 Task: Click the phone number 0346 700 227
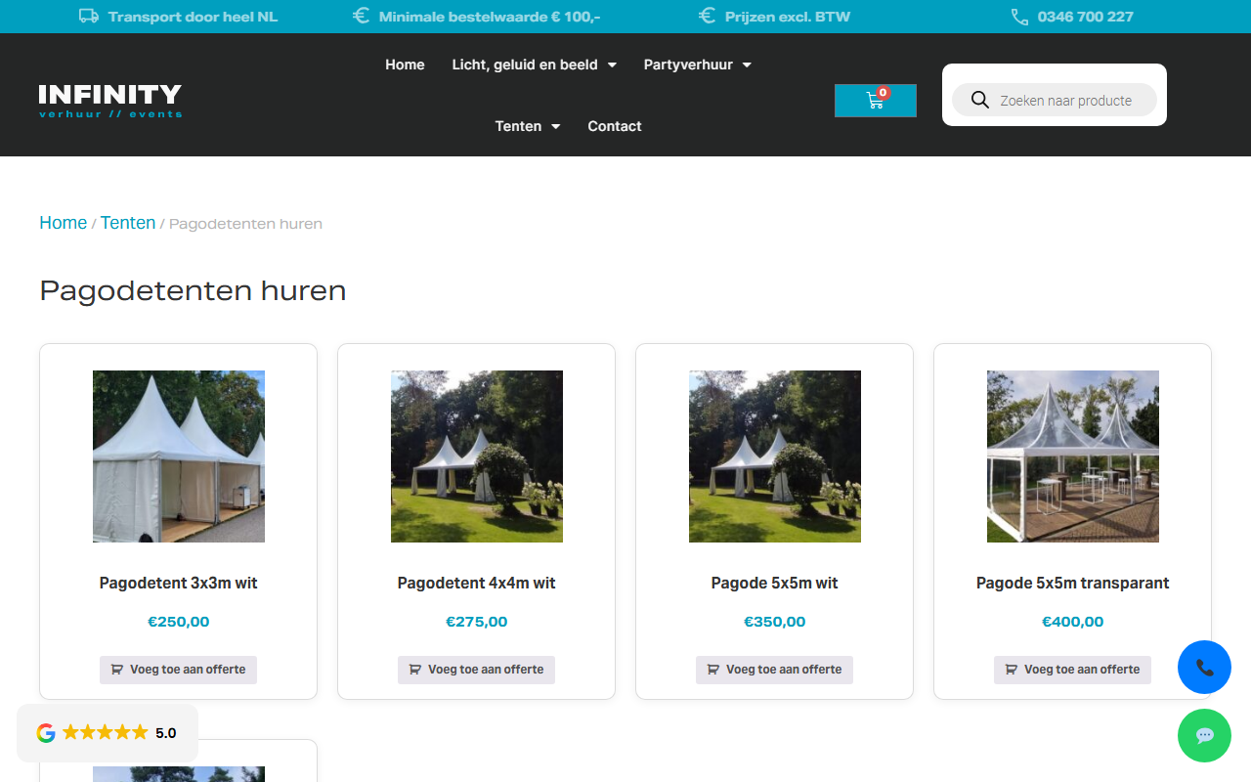point(1086,17)
